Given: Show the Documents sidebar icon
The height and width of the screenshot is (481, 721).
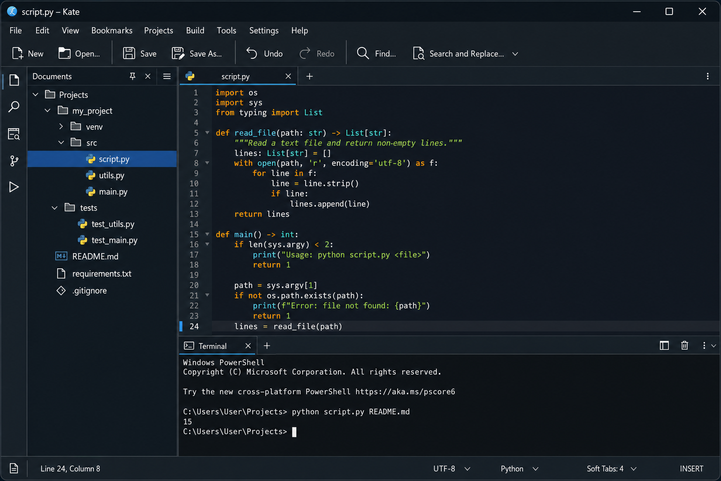Looking at the screenshot, I should click(14, 80).
